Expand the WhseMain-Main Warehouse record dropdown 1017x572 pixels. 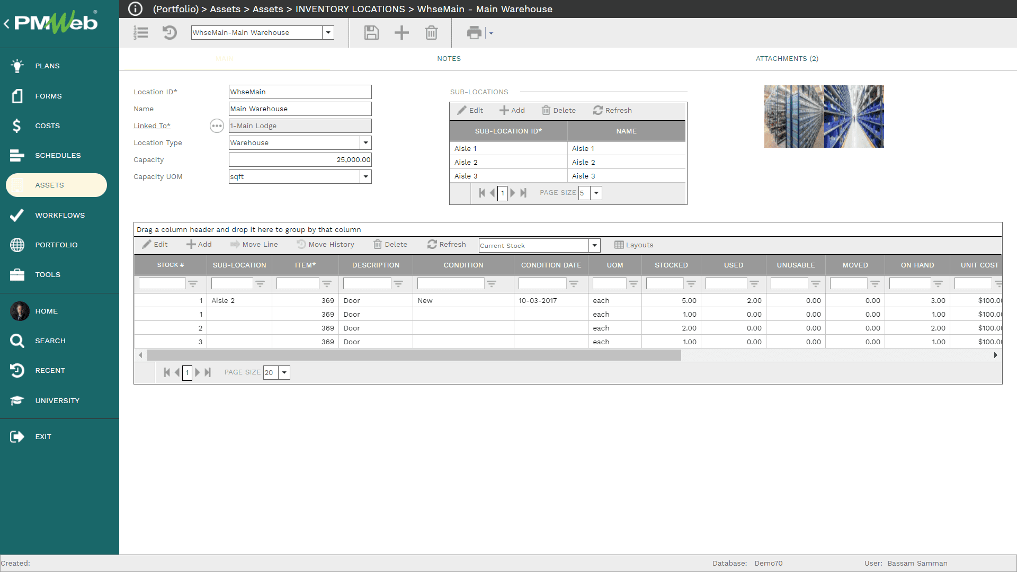(x=328, y=33)
